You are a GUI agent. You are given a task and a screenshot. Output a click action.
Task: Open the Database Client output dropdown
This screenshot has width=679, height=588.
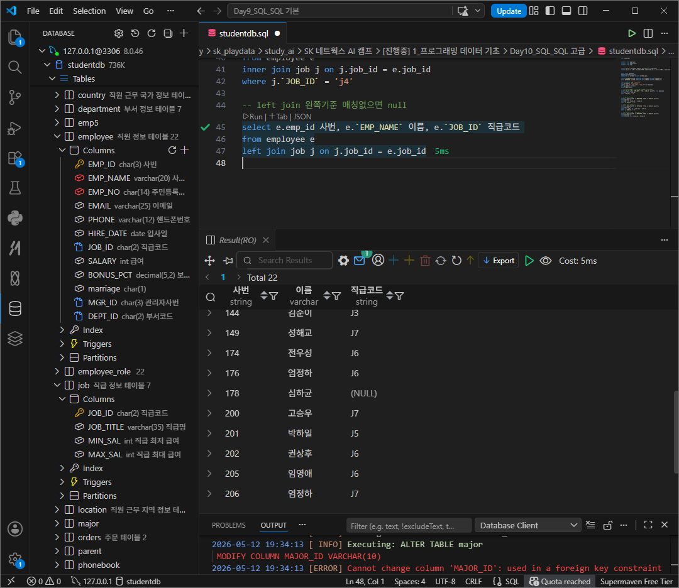click(x=527, y=525)
